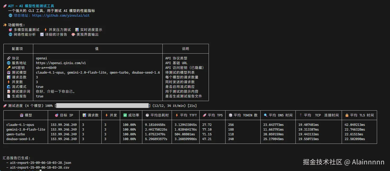Viewport: 390px width, 171px height.
Task: Click the bar chart icon beside 请求总数
Action: point(8,77)
